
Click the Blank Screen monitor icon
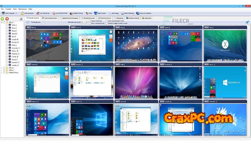click(x=96, y=13)
